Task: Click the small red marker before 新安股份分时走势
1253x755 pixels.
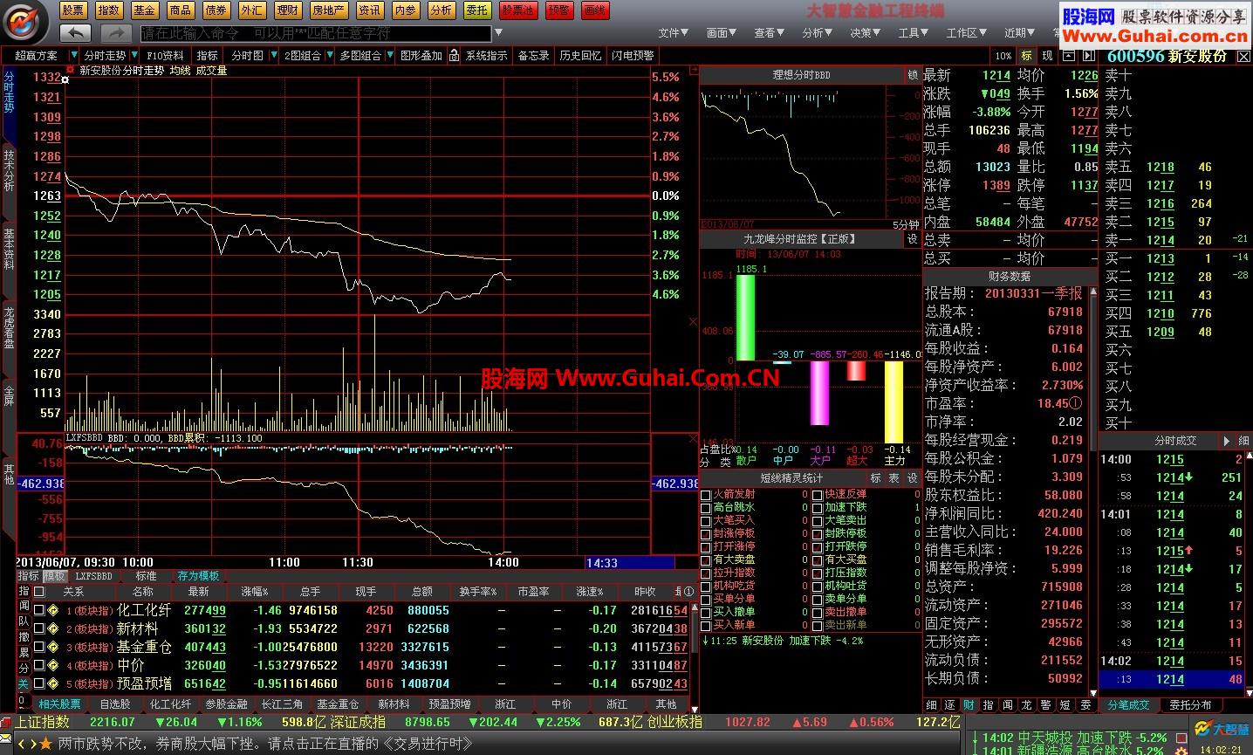Action: [x=70, y=69]
